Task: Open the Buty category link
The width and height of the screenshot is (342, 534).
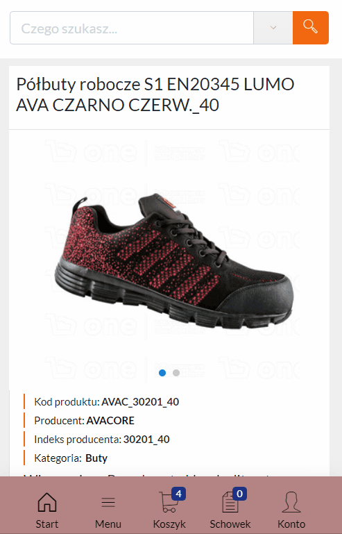Action: coord(96,458)
